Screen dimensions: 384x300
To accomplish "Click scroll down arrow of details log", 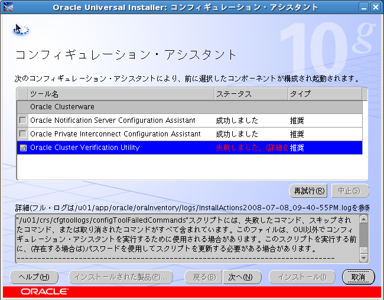I will [364, 258].
